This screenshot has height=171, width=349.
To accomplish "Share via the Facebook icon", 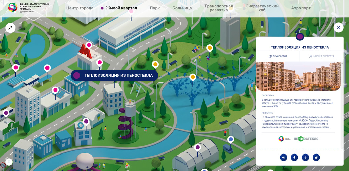I will (x=294, y=157).
